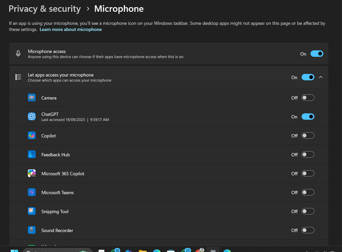The image size is (342, 252).
Task: Turn off the Microphone access toggle
Action: point(317,54)
